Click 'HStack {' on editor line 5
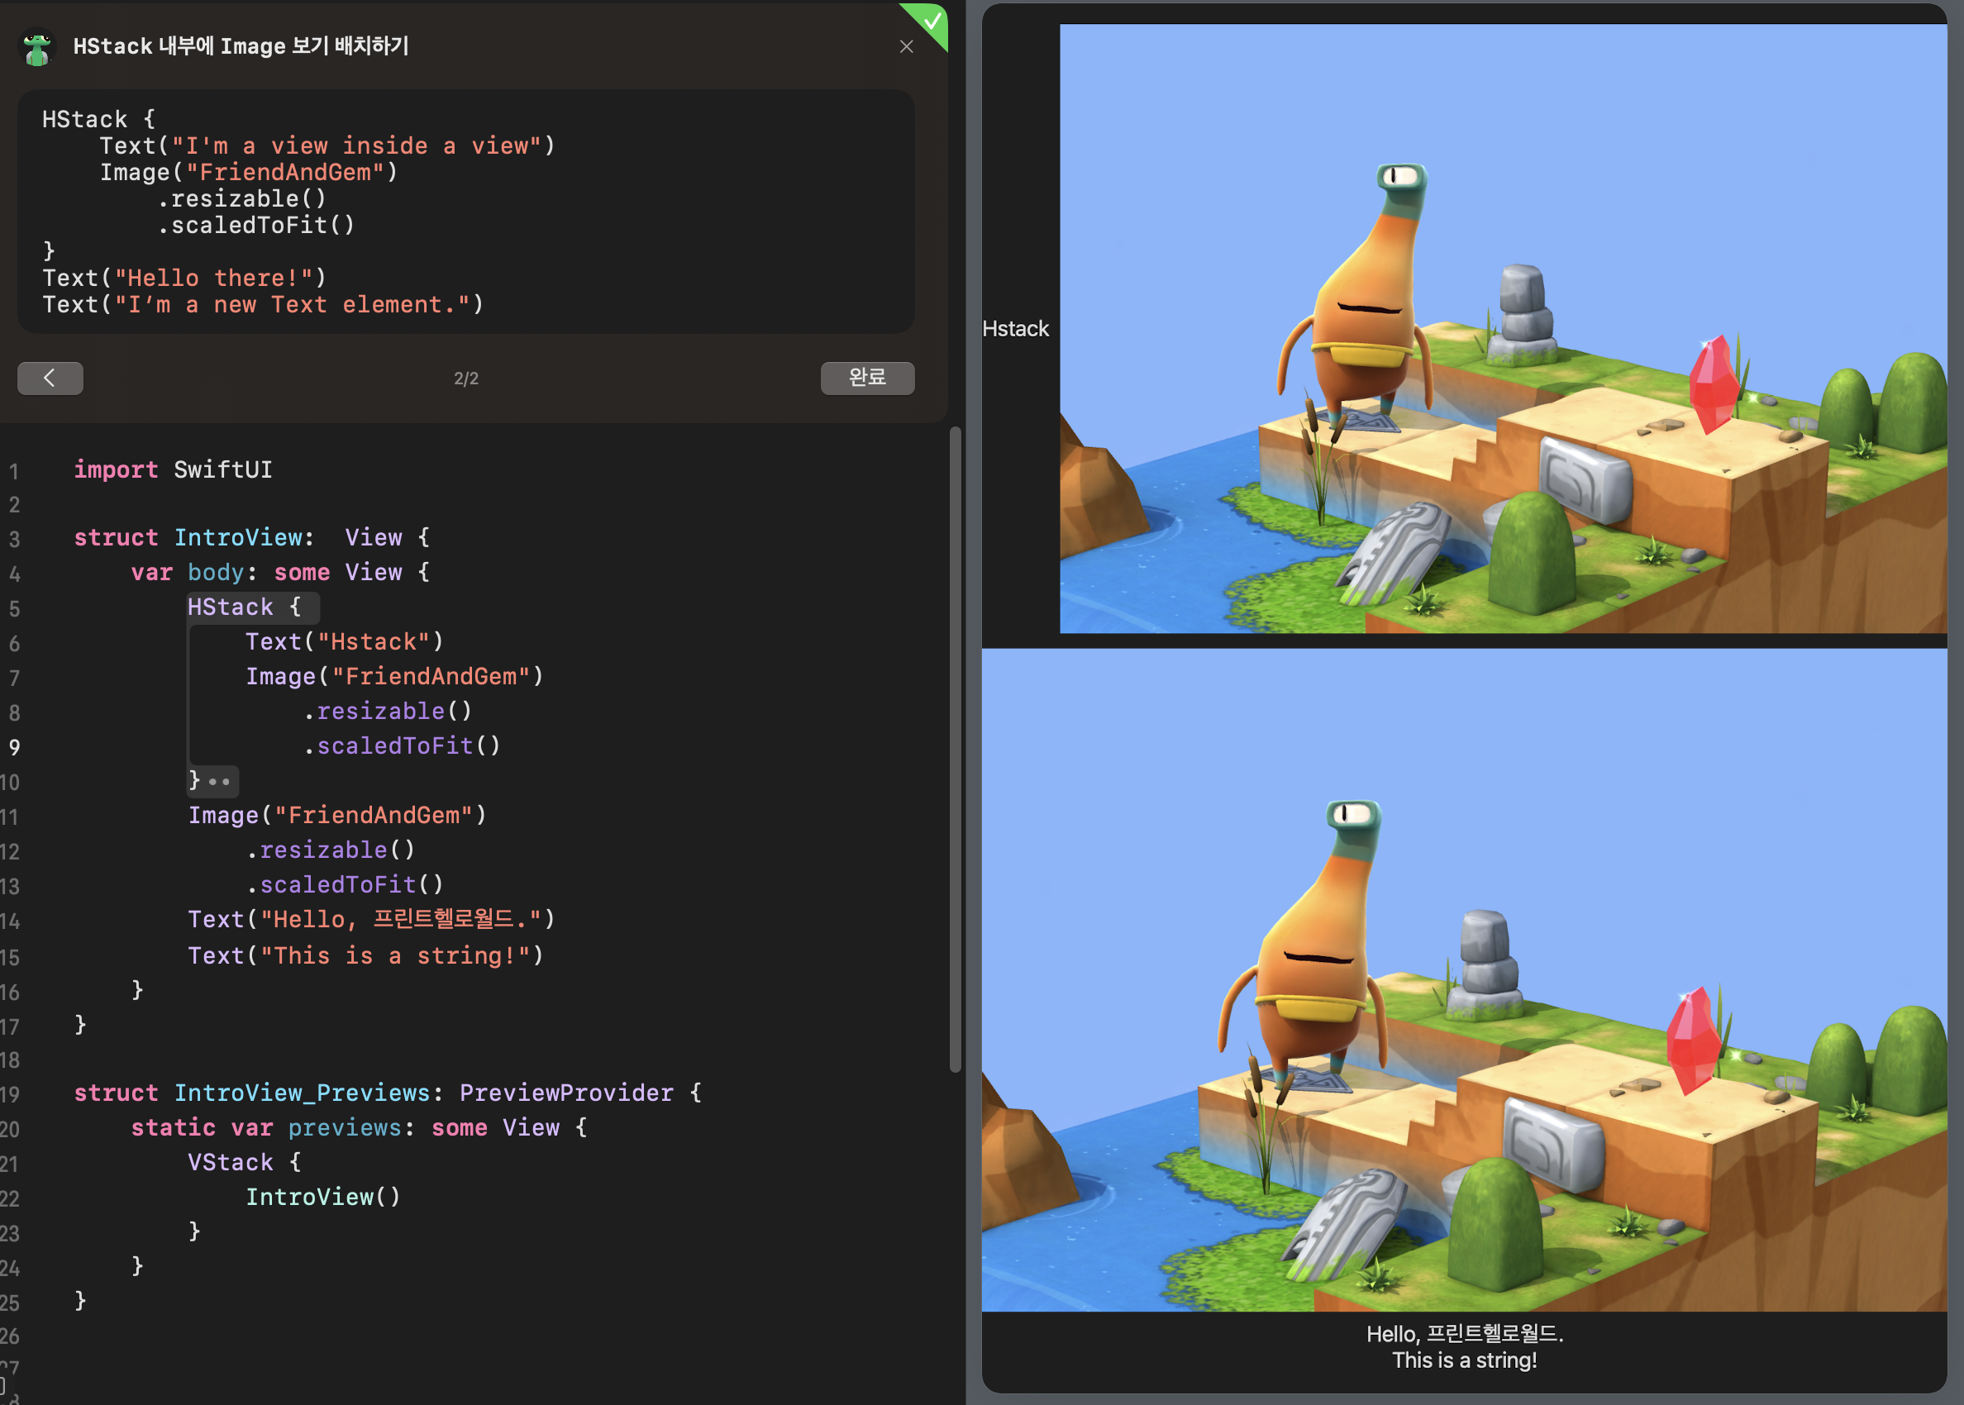Image resolution: width=1964 pixels, height=1405 pixels. 245,607
